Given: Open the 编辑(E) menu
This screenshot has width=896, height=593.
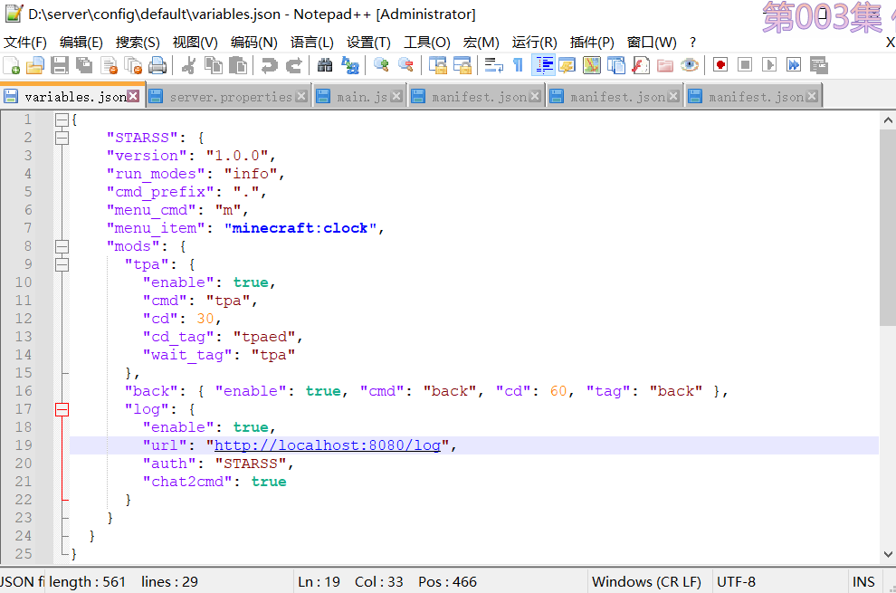Looking at the screenshot, I should pyautogui.click(x=81, y=43).
